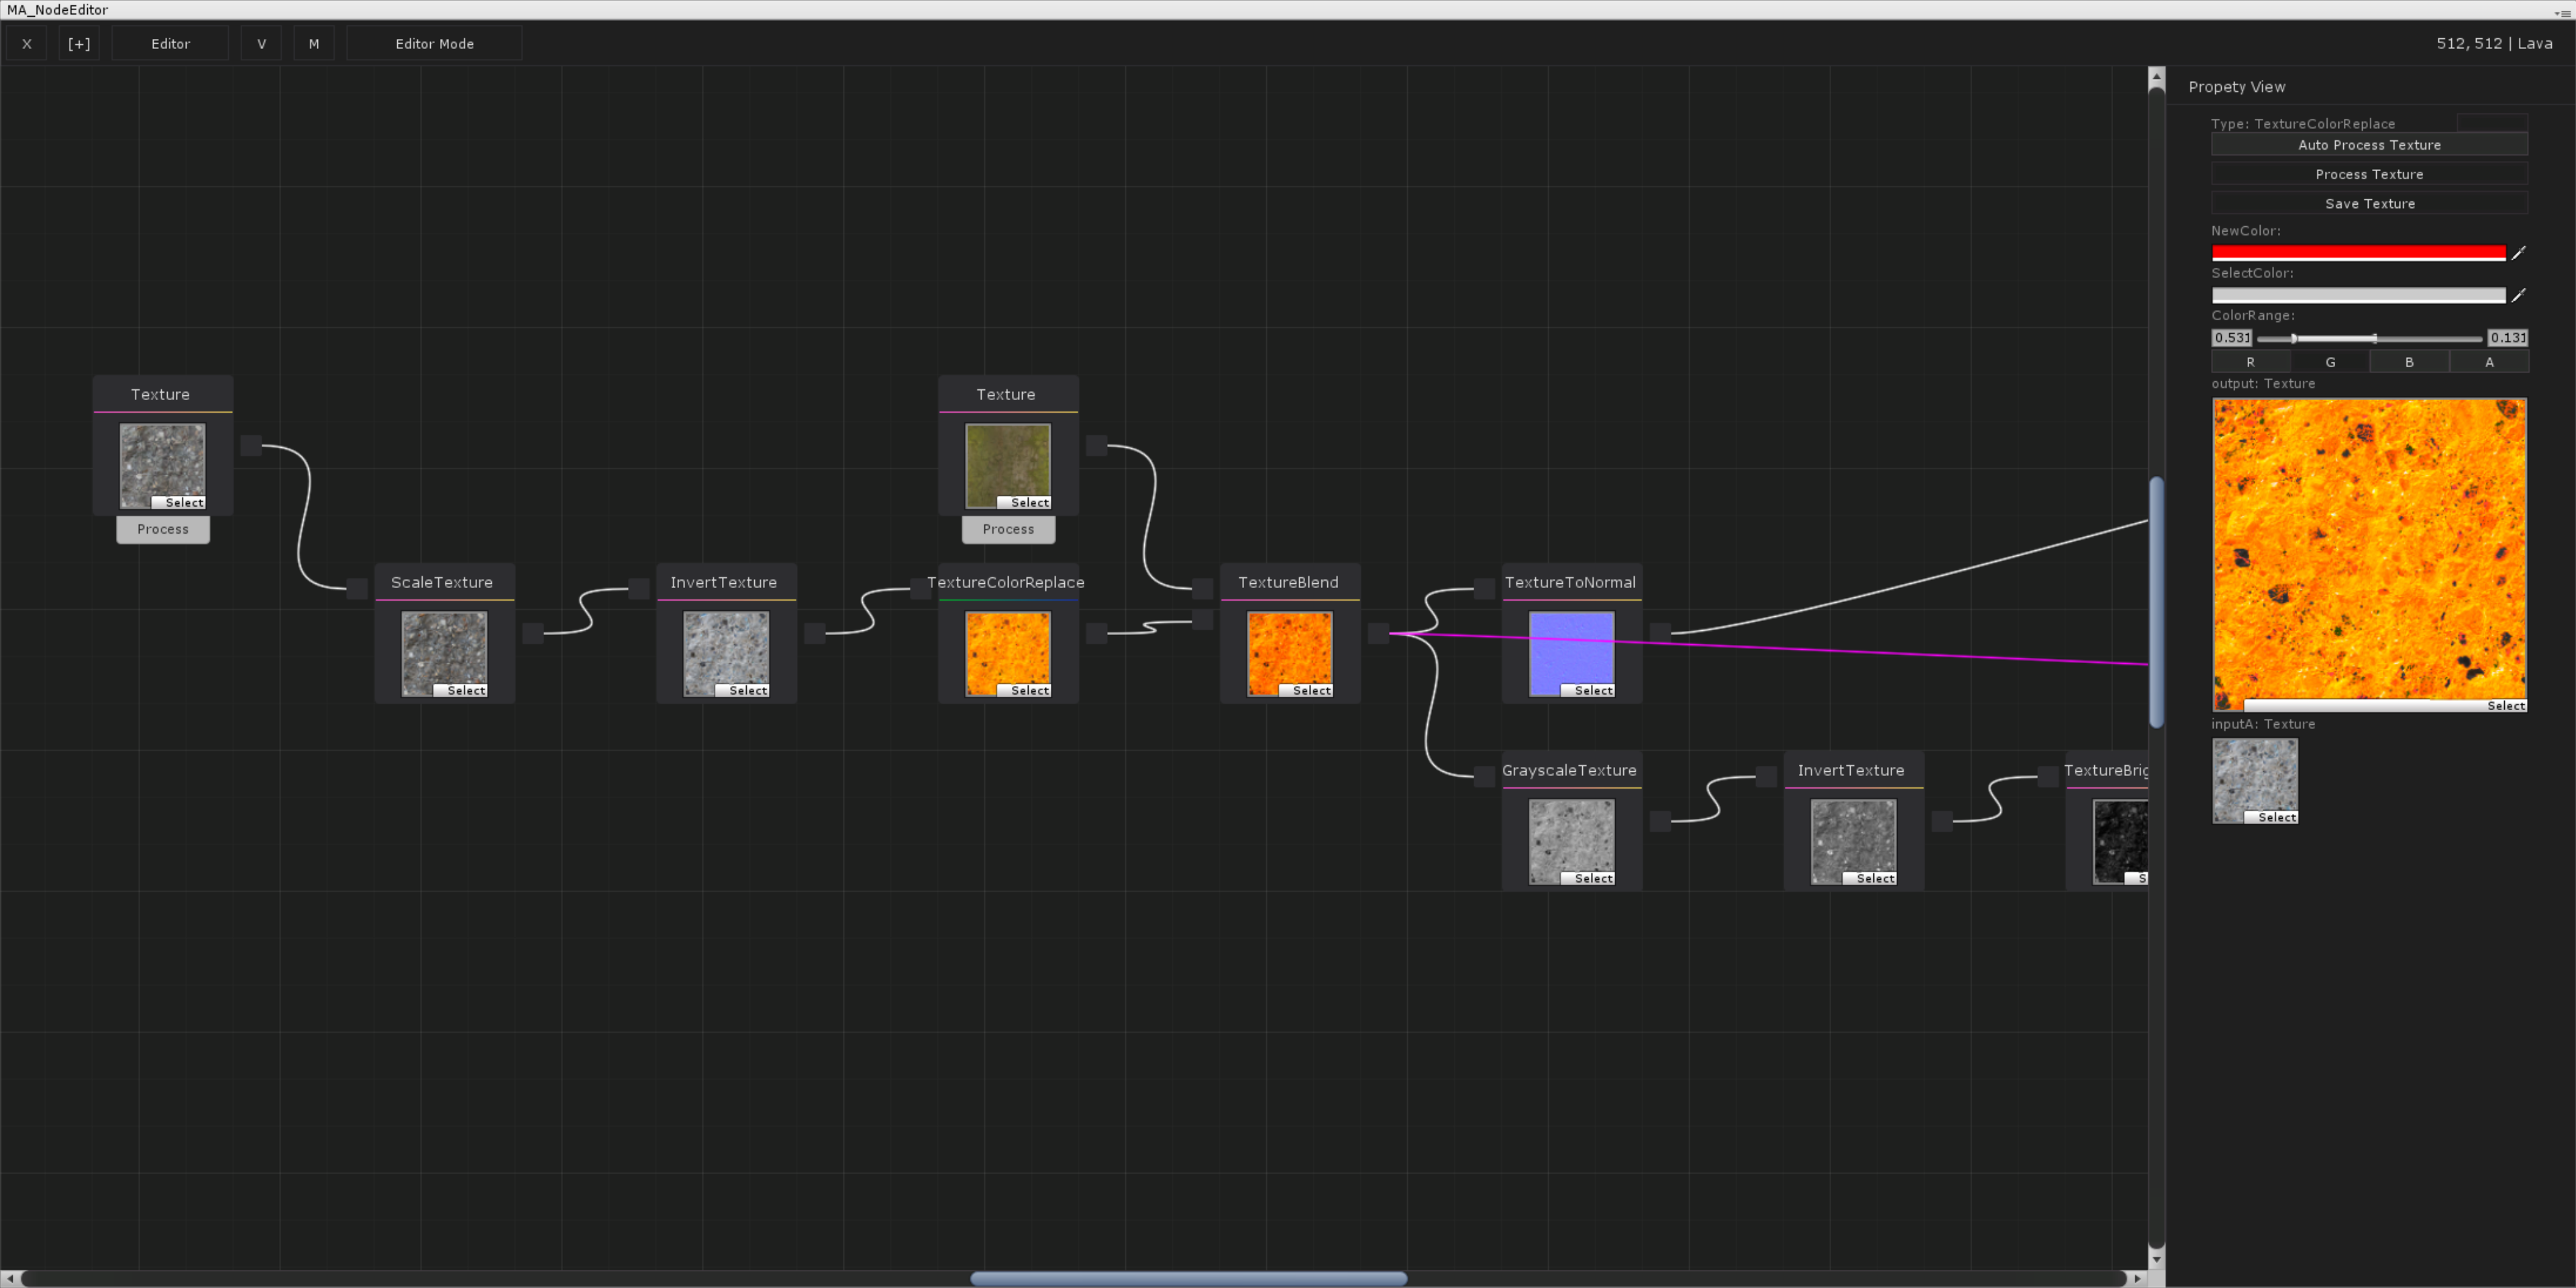Click the horizontal scrollbar thumb

click(1188, 1278)
